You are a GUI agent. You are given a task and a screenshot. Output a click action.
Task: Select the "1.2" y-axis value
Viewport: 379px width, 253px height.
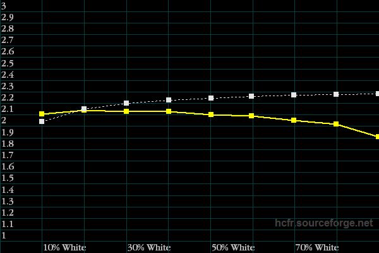pyautogui.click(x=8, y=213)
